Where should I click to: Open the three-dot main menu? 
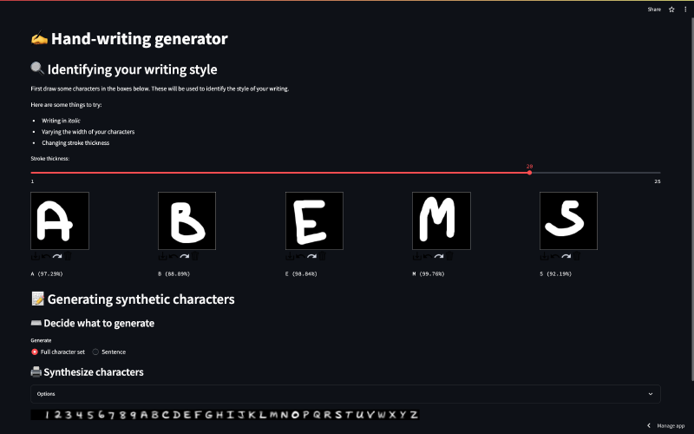click(685, 9)
